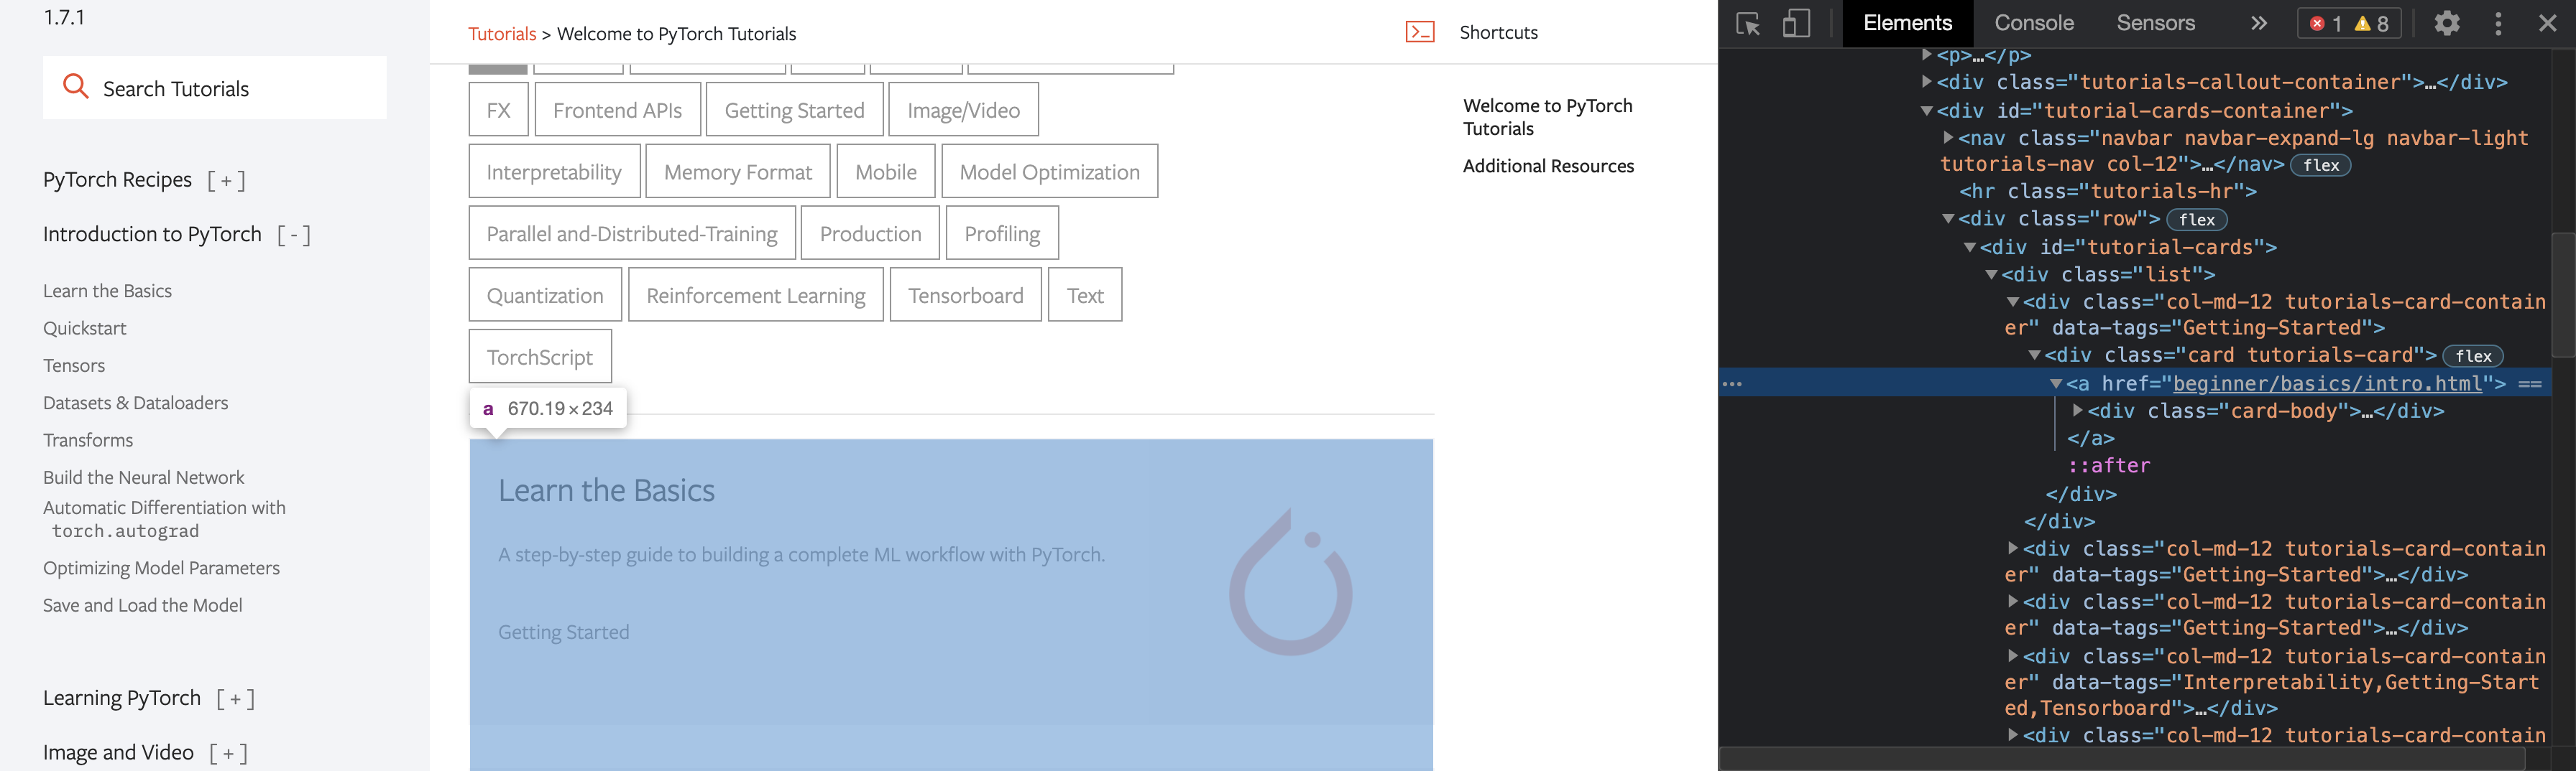
Task: Choose the Tensorboard filter tag
Action: (x=966, y=296)
